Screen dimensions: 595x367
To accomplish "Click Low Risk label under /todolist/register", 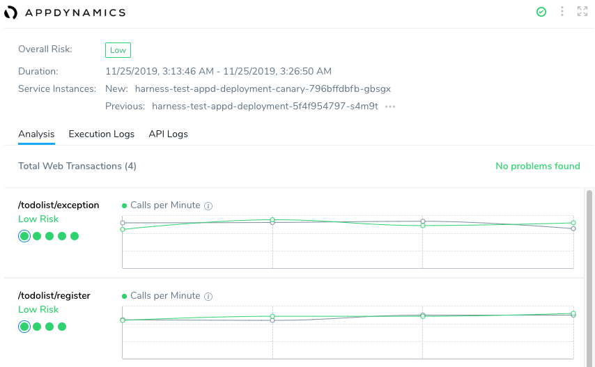I will tap(38, 310).
